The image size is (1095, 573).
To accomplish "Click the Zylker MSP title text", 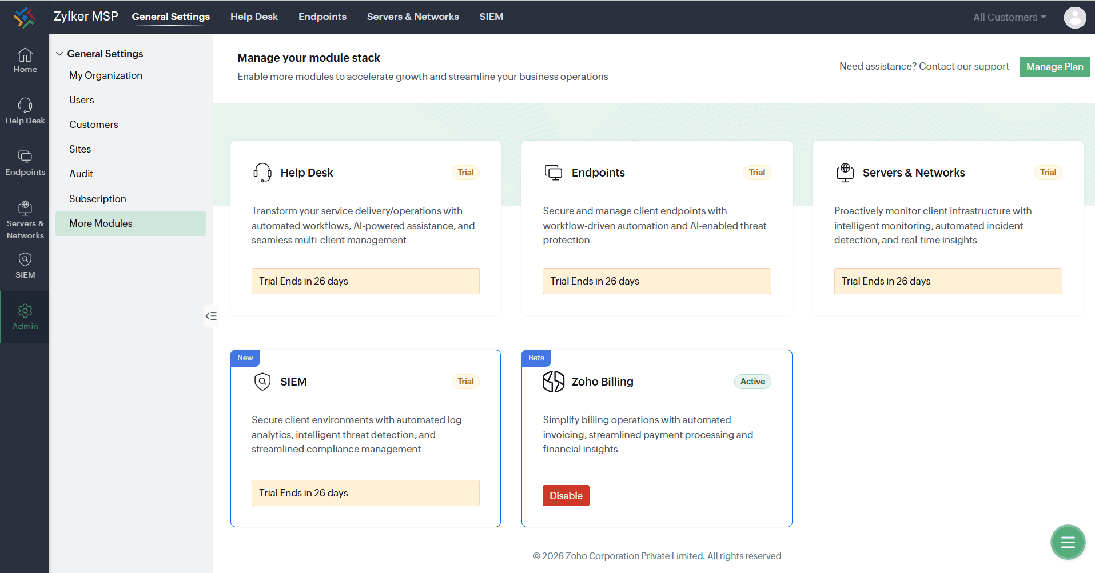I will [86, 17].
